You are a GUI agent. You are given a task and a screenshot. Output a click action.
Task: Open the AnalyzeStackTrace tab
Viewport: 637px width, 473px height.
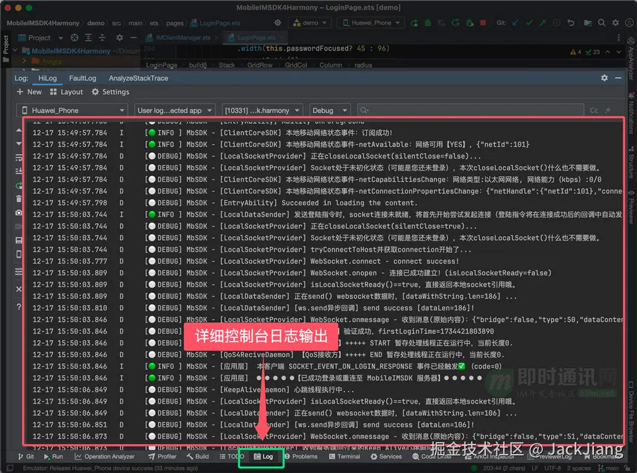coord(138,78)
